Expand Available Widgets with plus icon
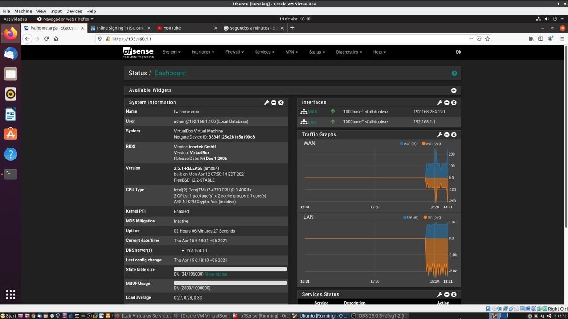 click(x=454, y=90)
